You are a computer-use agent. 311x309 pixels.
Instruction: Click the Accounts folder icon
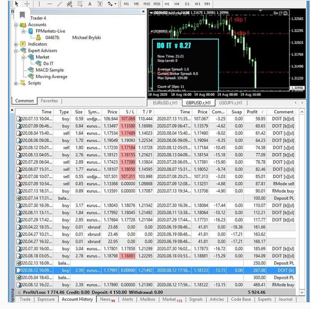(x=23, y=25)
